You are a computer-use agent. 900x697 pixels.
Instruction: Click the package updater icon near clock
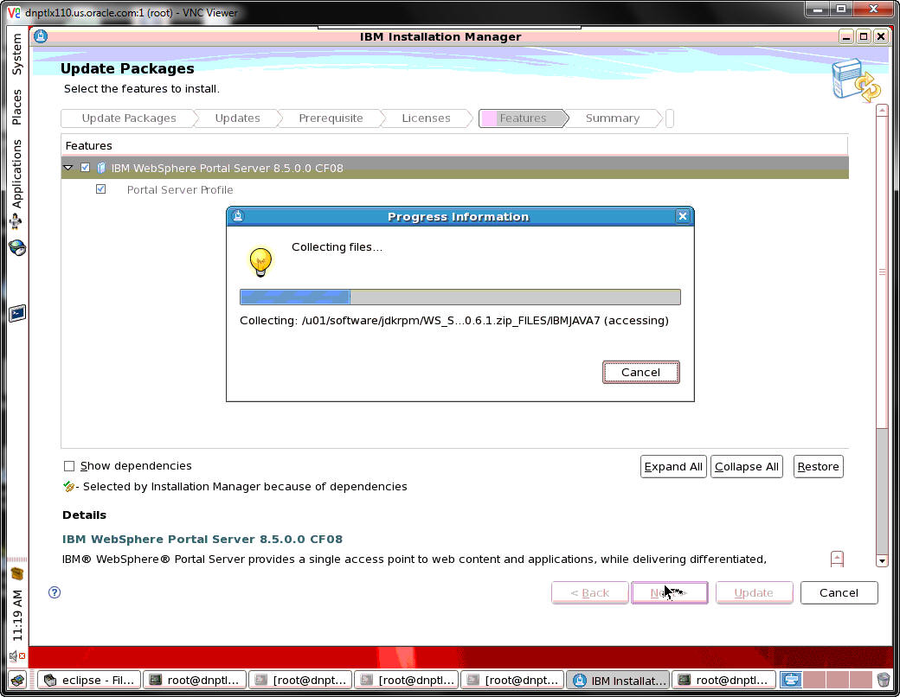tap(16, 573)
